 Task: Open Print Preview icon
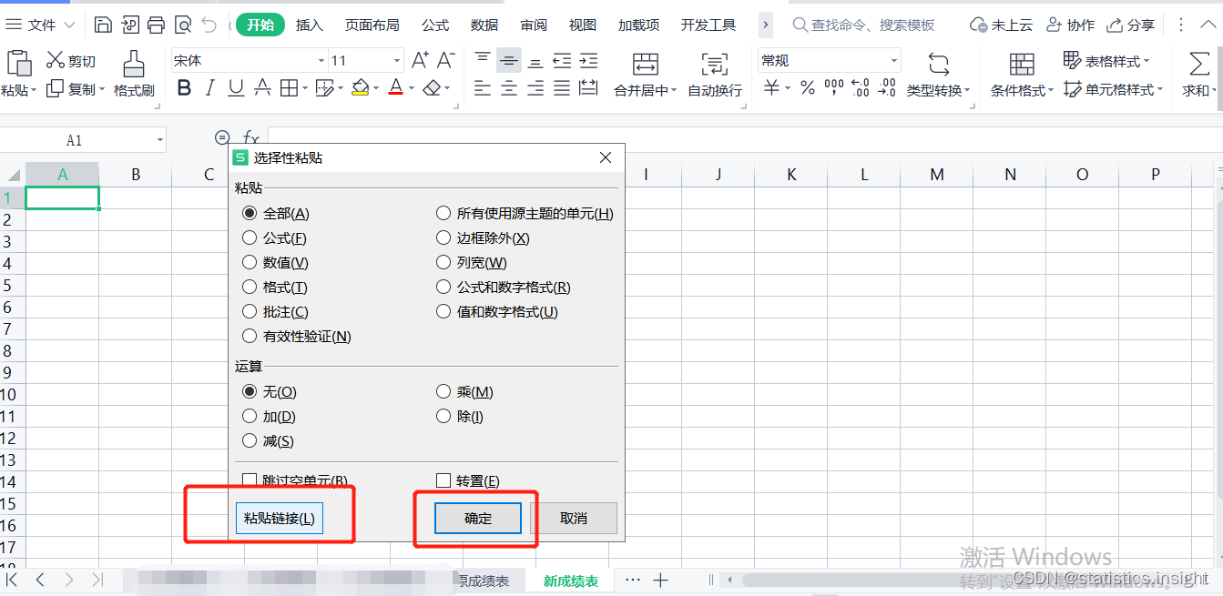point(183,25)
